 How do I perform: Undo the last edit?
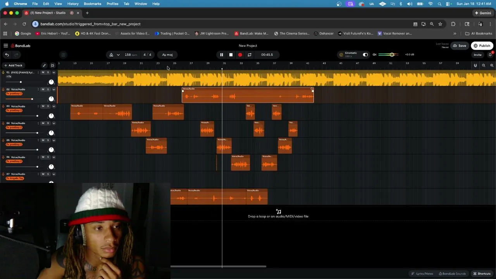pyautogui.click(x=7, y=55)
